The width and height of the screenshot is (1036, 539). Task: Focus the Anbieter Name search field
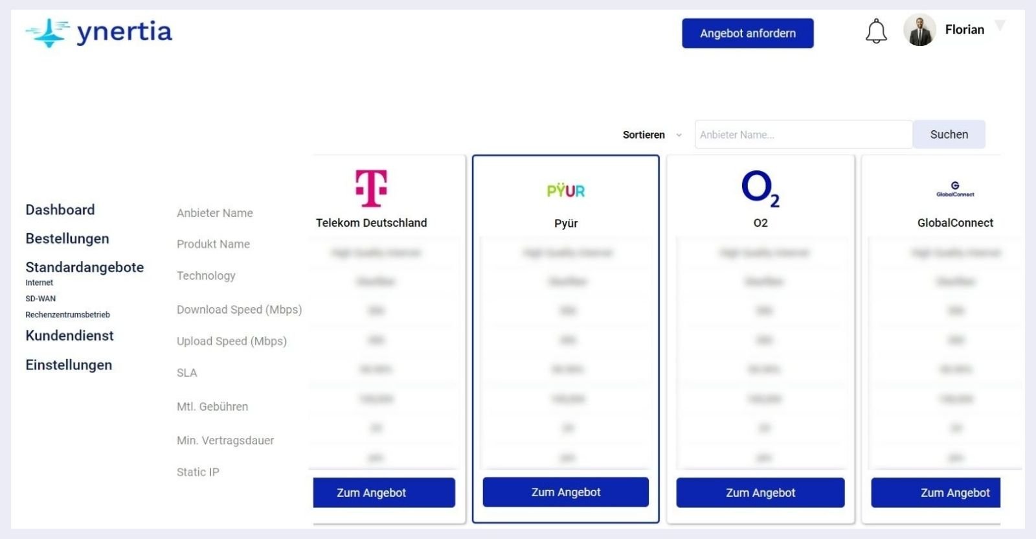[803, 135]
